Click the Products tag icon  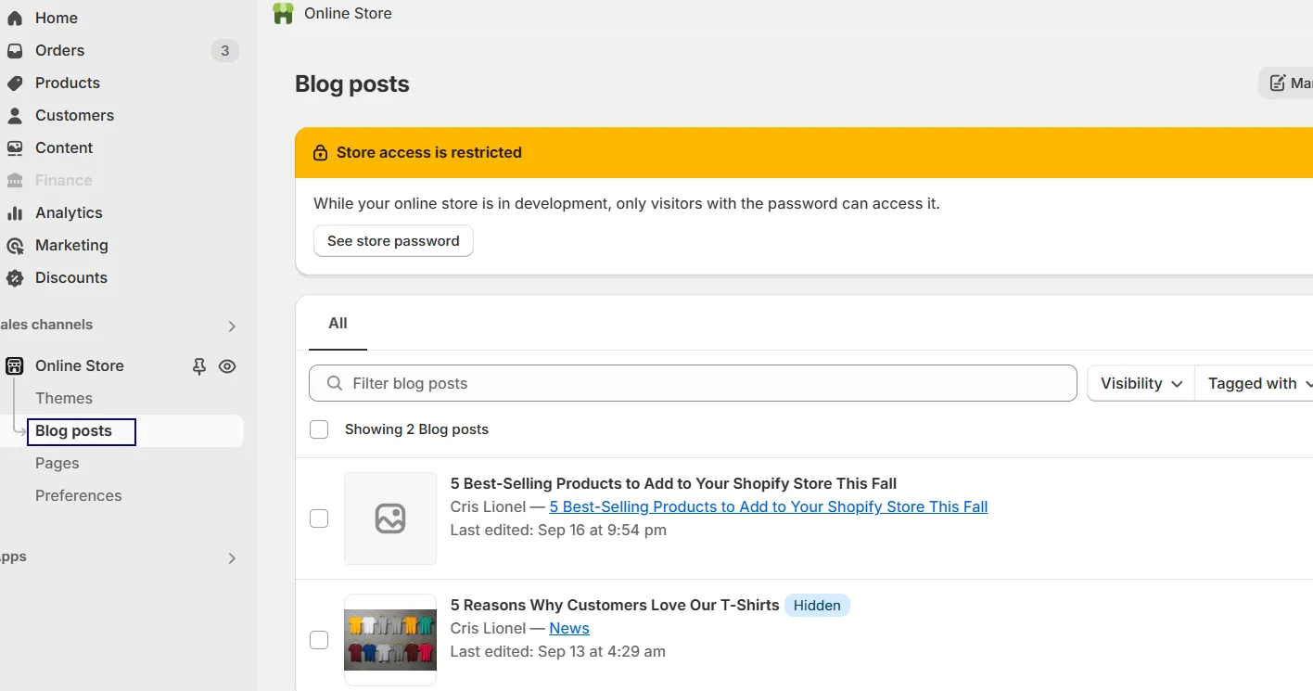click(15, 83)
